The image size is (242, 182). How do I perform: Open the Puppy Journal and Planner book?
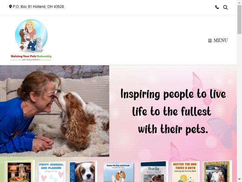(51, 171)
